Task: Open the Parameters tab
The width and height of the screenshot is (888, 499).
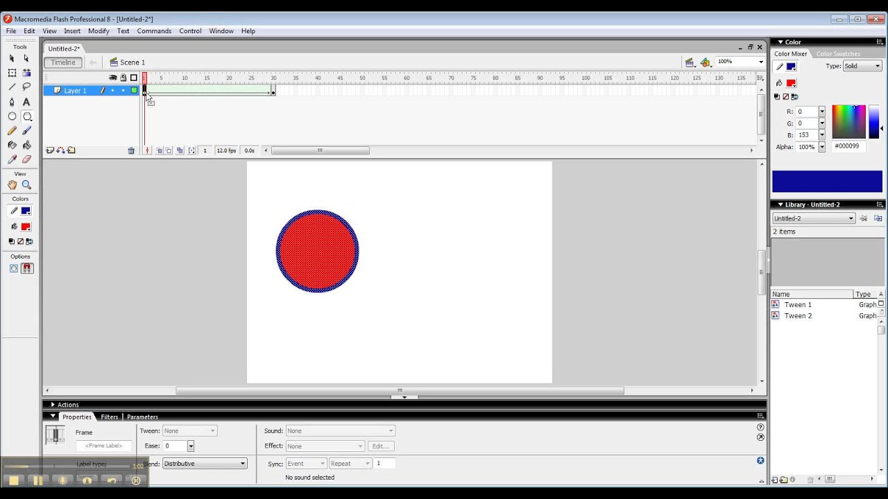Action: point(142,417)
